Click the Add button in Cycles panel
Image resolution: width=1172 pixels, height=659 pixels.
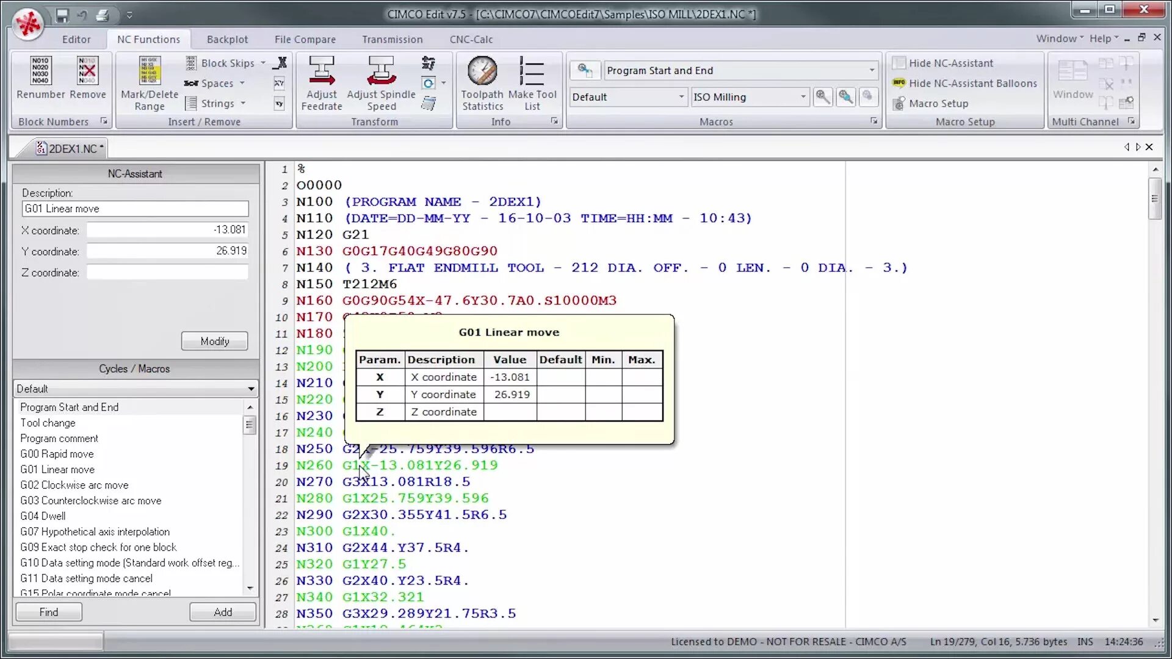click(x=223, y=611)
